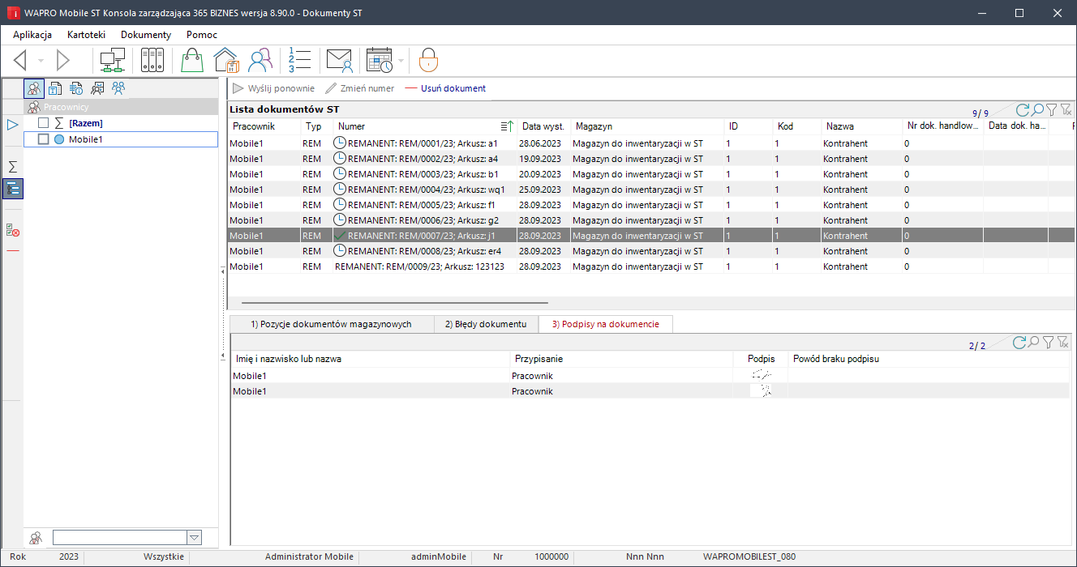Click the sigma summary icon in left strip

click(13, 166)
